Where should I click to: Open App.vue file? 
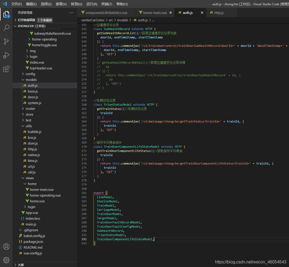point(32,213)
